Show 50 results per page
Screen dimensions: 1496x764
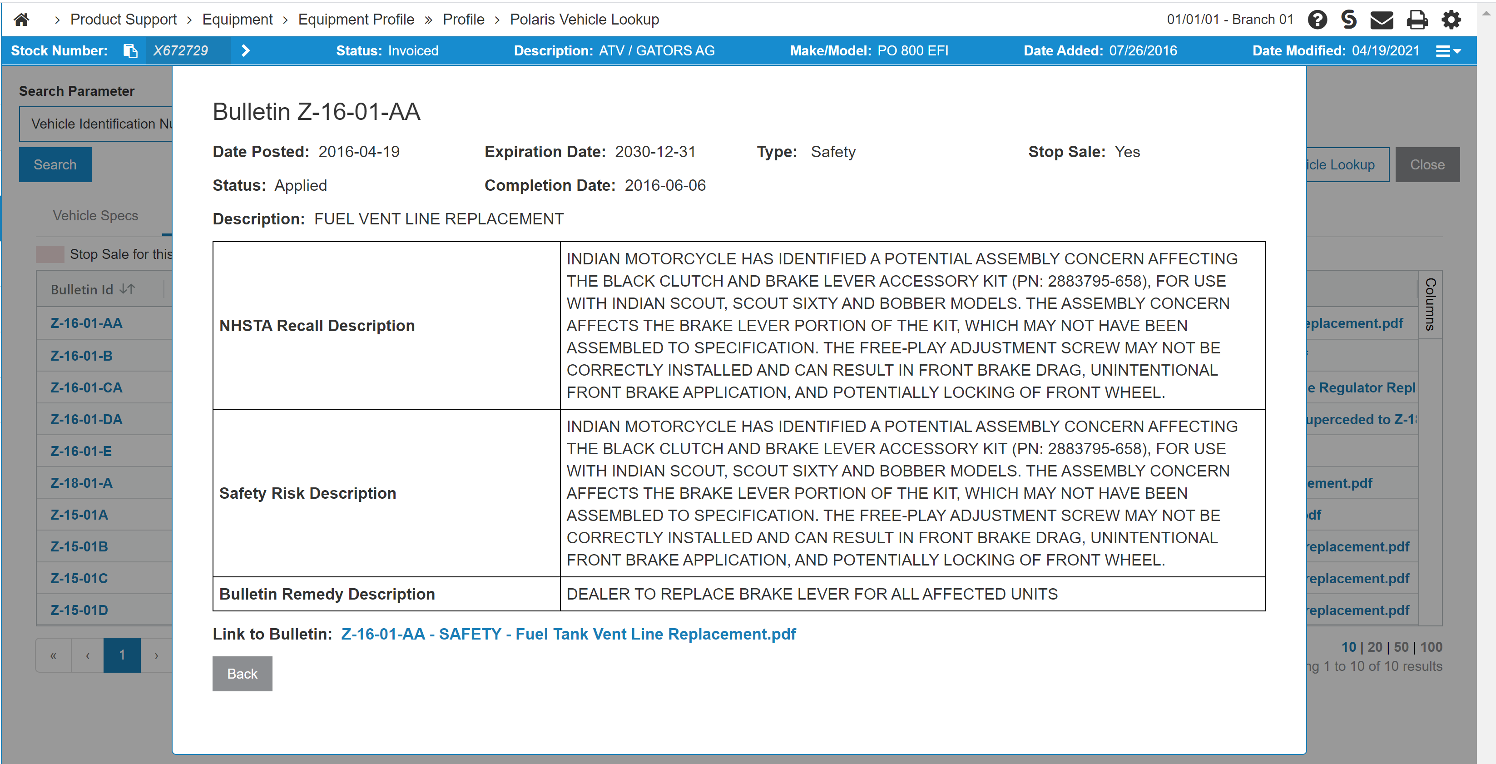point(1401,647)
